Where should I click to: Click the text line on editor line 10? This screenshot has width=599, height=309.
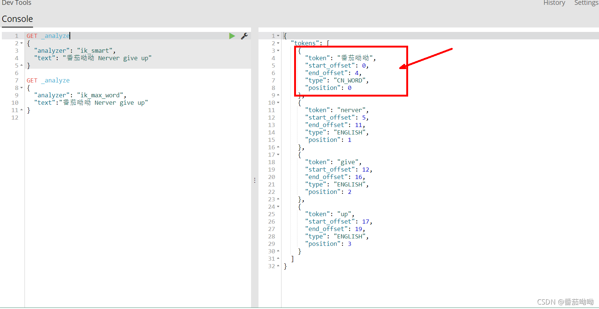[91, 103]
